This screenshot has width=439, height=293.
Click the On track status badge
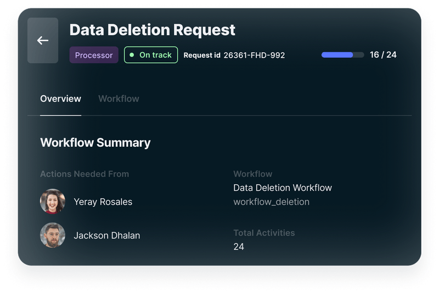tap(151, 55)
